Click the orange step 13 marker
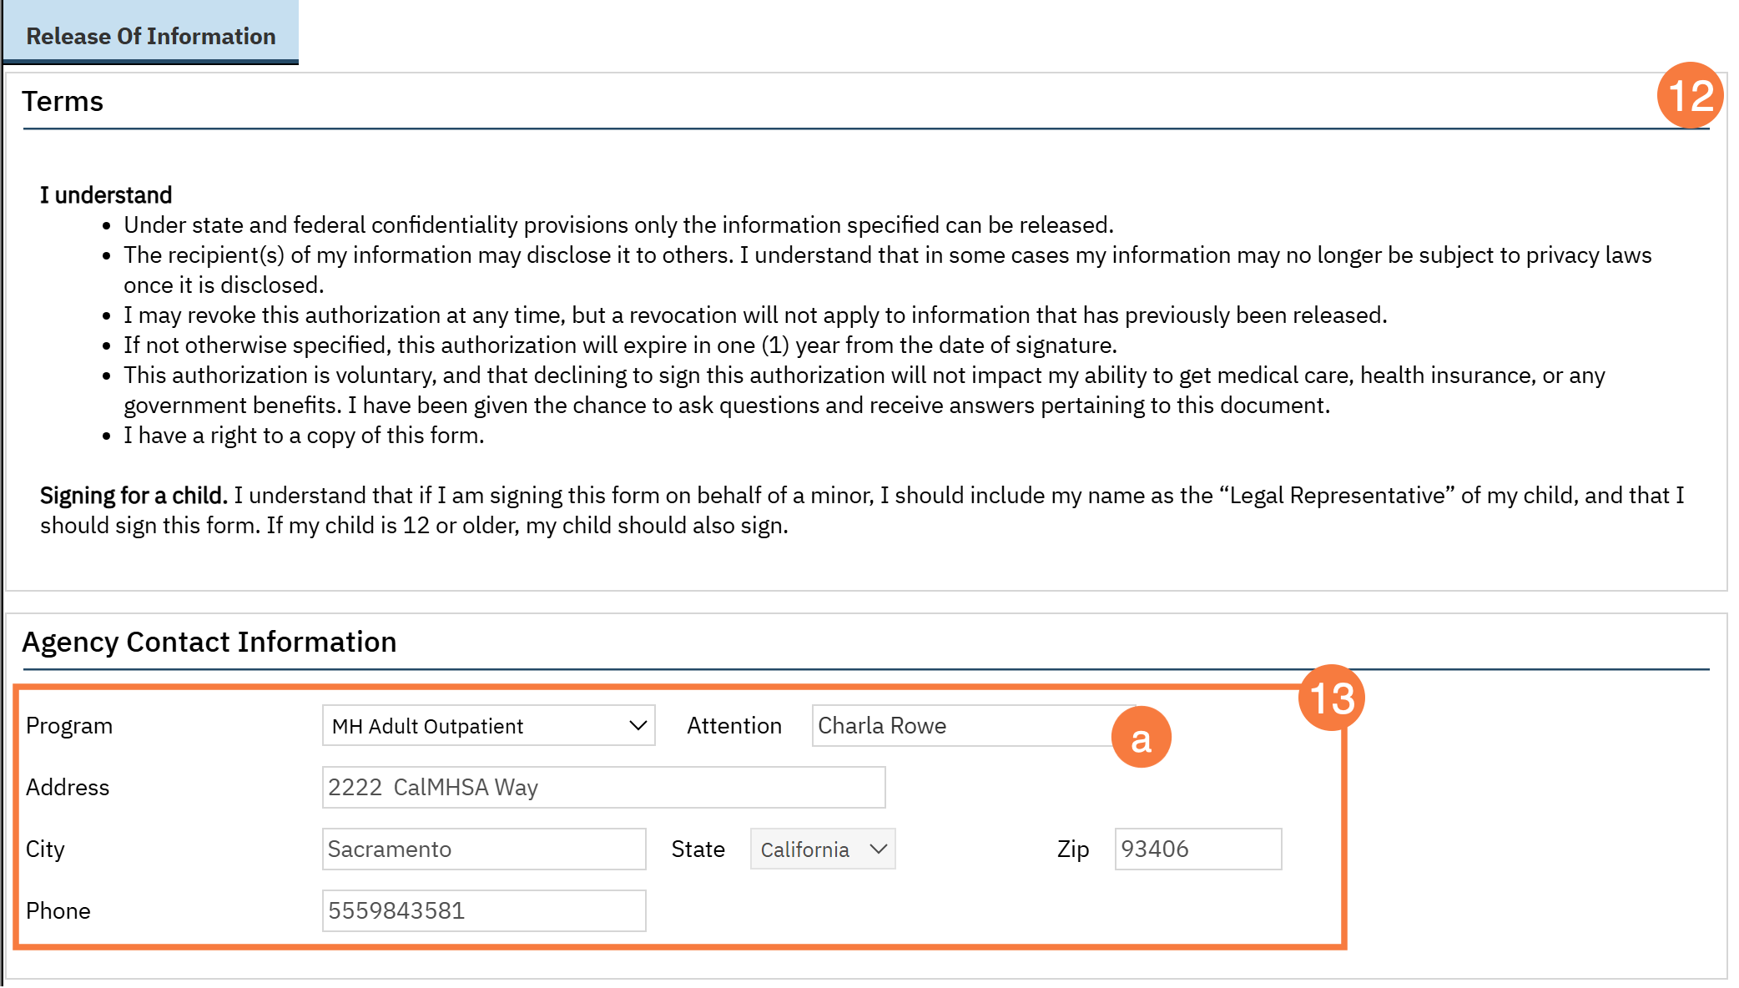Viewport: 1739px width, 988px height. tap(1331, 698)
